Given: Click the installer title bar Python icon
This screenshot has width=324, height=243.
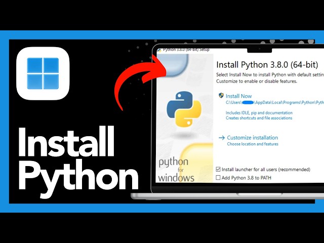Looking at the screenshot, I should 159,50.
